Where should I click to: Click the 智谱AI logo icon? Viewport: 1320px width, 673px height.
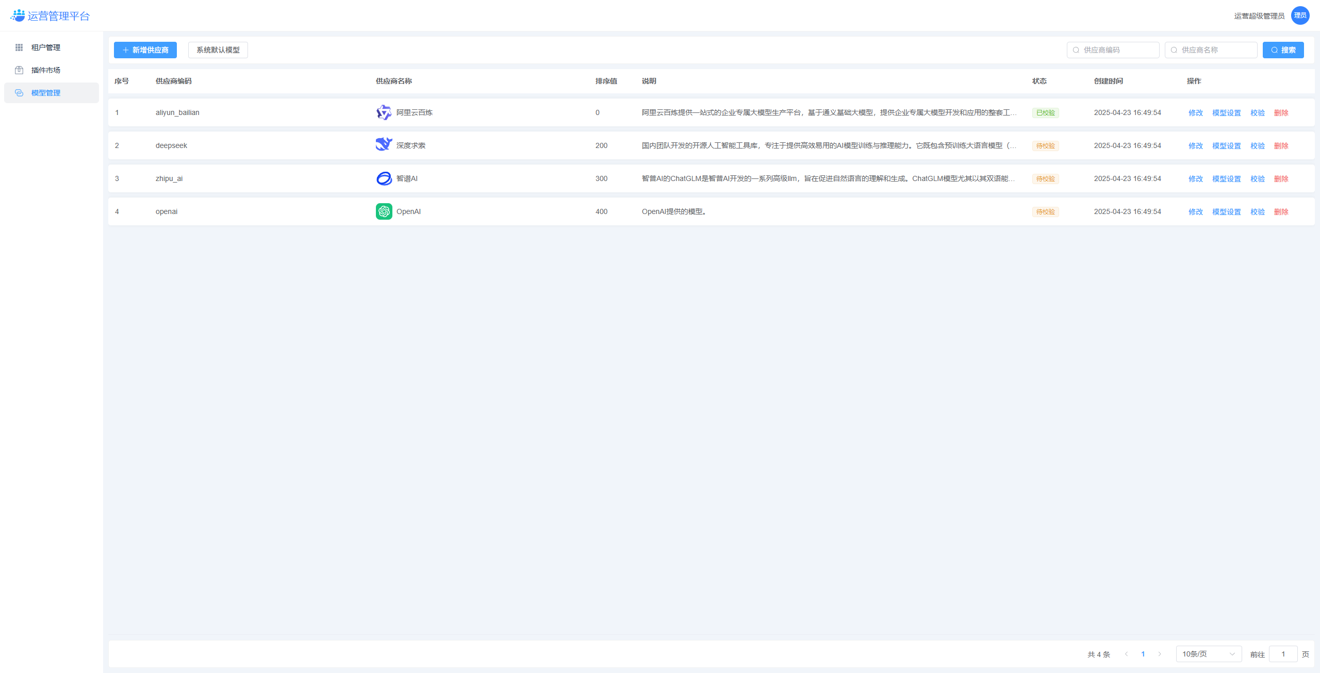[384, 178]
